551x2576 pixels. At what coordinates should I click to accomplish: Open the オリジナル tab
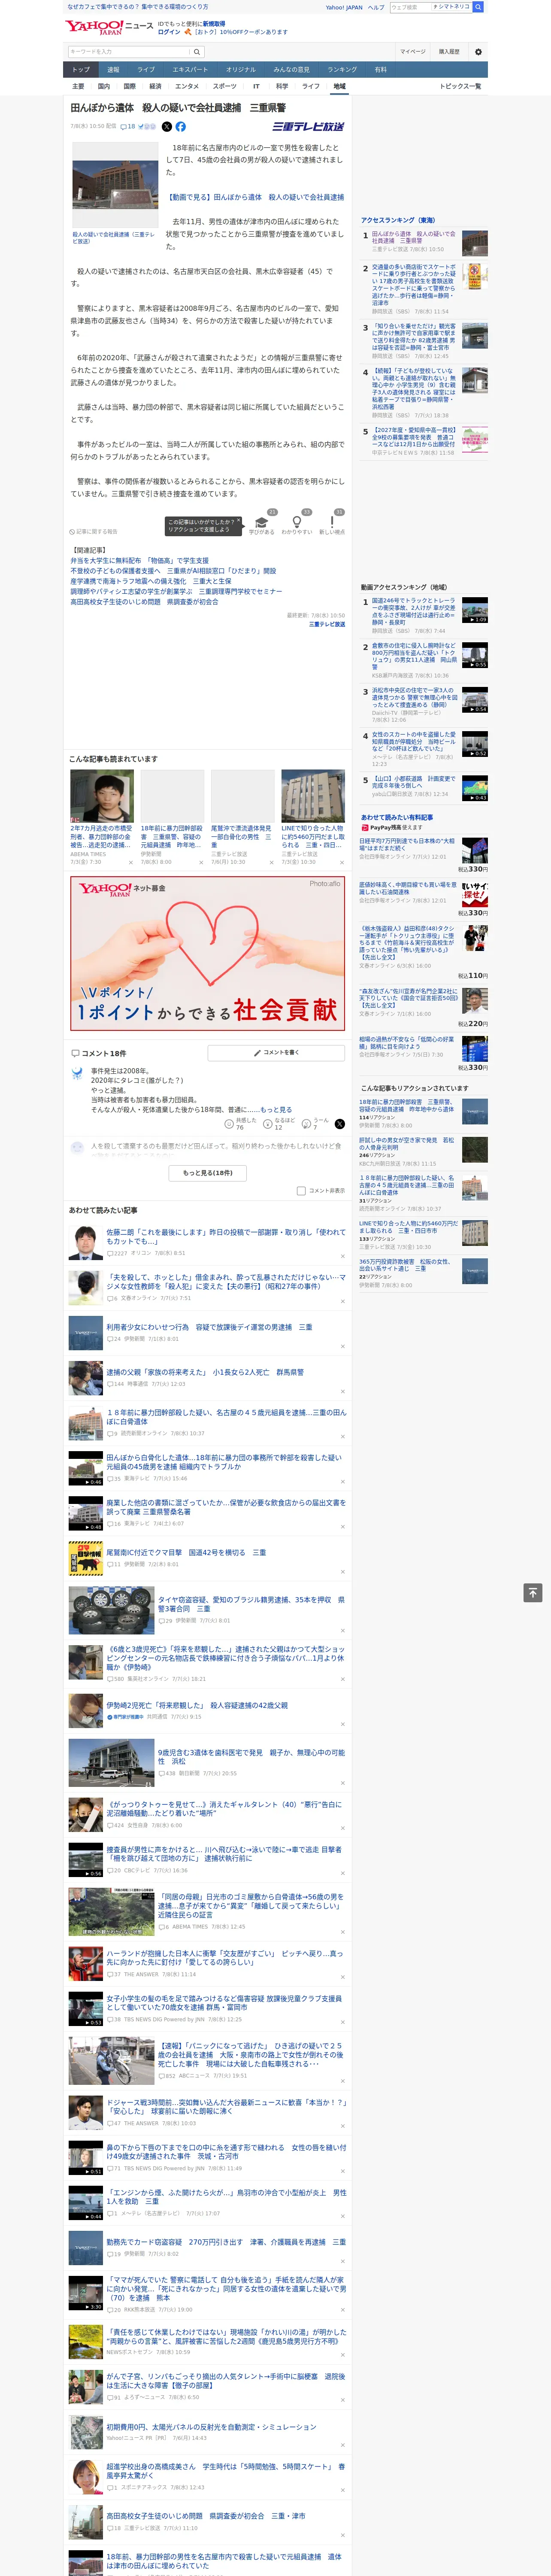(241, 70)
